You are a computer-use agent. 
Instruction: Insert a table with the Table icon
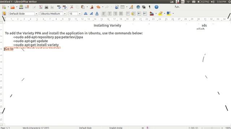click(x=122, y=7)
